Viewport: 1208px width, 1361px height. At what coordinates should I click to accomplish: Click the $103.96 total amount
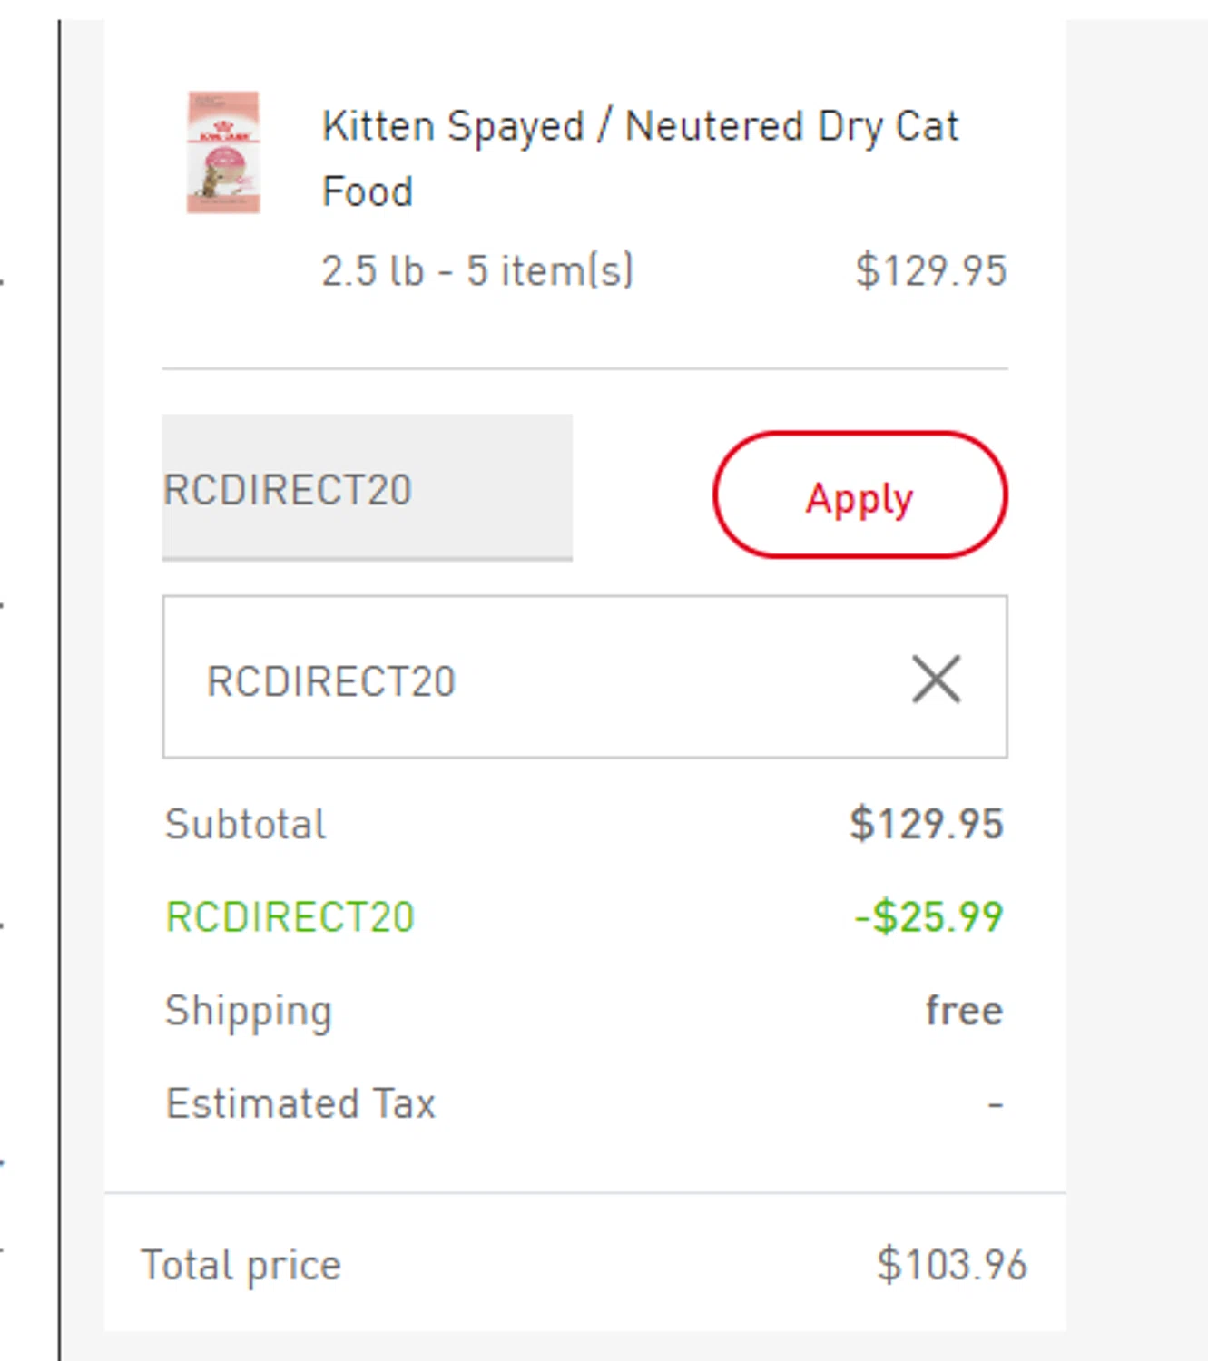[x=952, y=1265]
